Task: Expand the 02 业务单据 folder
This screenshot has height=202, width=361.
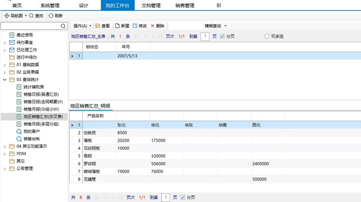Action: (5, 73)
